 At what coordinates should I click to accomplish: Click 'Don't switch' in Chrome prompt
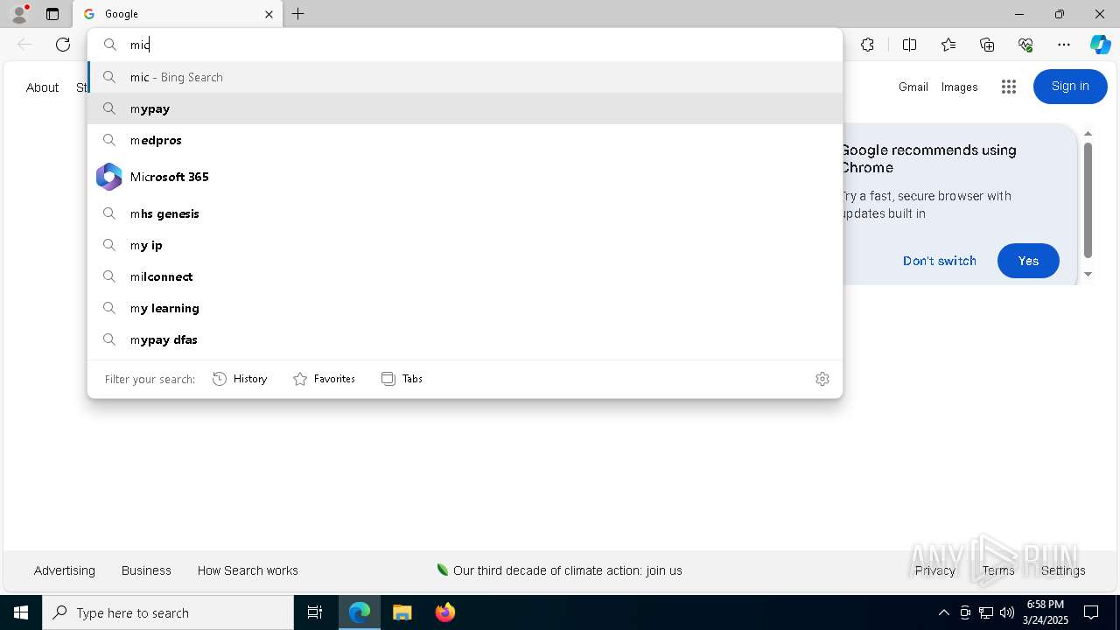pyautogui.click(x=940, y=261)
